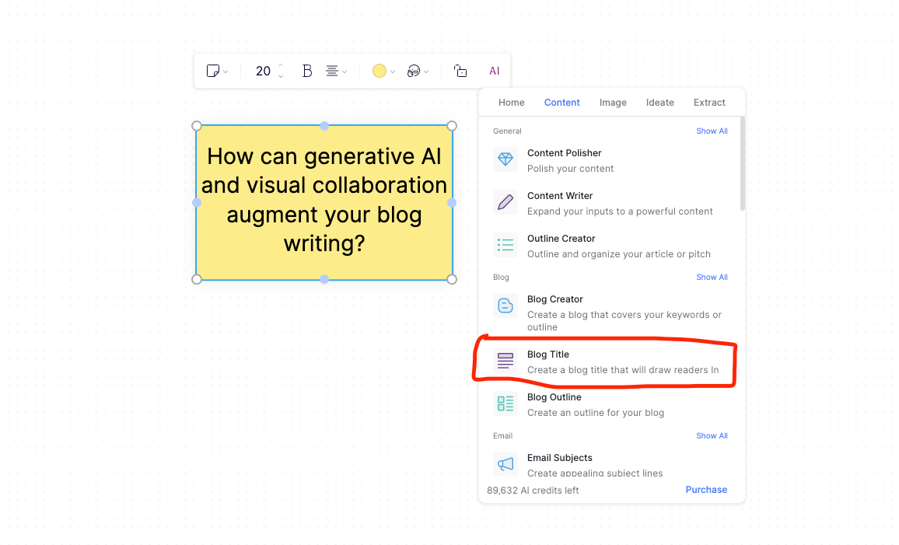Viewport: 899px width, 545px height.
Task: Click the Blog Outline icon
Action: 505,404
